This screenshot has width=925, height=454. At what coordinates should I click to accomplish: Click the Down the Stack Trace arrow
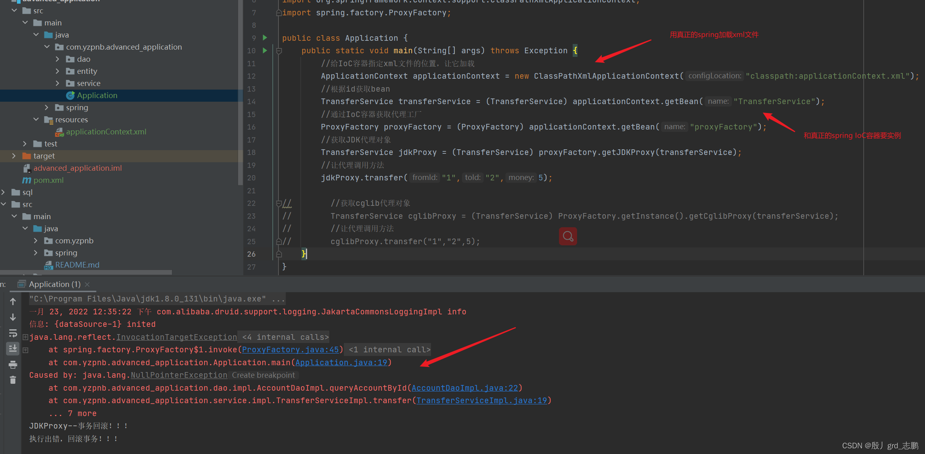pyautogui.click(x=13, y=317)
